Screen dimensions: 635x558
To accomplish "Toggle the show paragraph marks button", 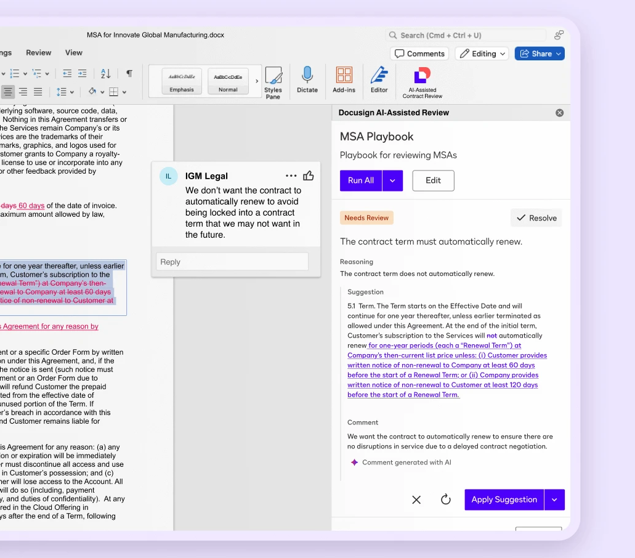I will (x=129, y=73).
